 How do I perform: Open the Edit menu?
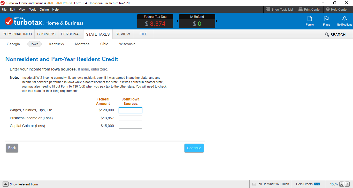click(x=13, y=10)
